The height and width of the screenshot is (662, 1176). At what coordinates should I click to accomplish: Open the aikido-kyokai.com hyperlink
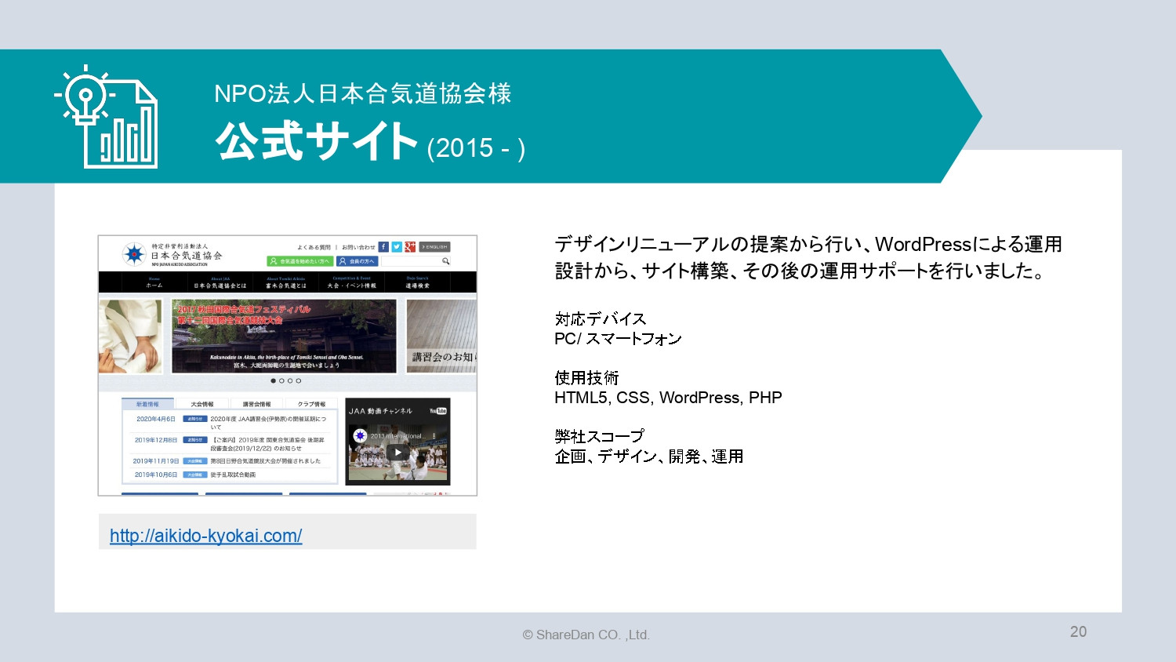click(x=205, y=536)
